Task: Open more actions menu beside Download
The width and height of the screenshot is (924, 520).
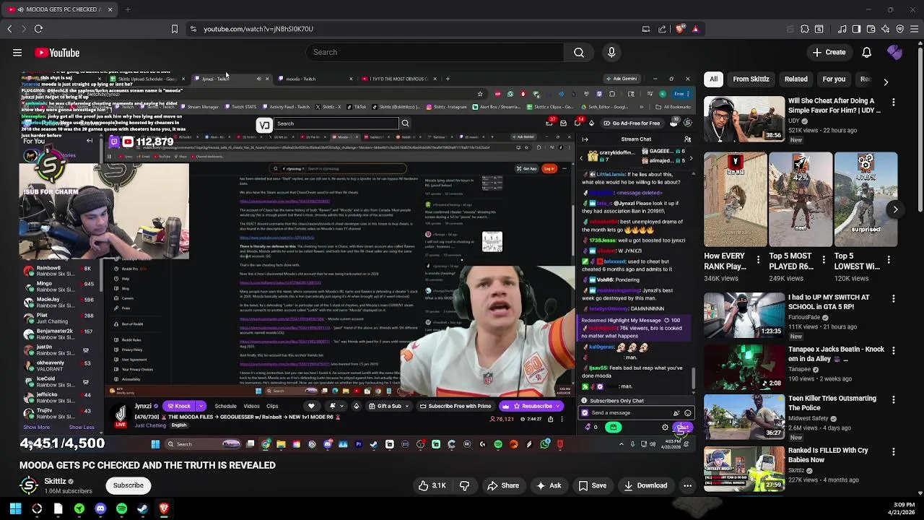Action: 687,486
